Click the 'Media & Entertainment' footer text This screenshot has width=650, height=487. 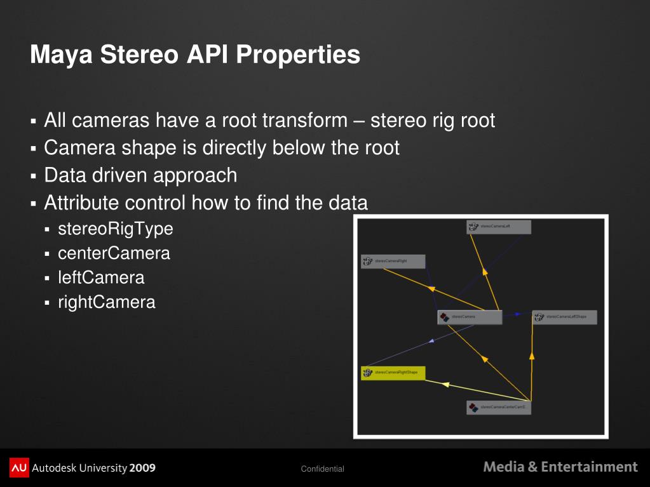coord(560,467)
